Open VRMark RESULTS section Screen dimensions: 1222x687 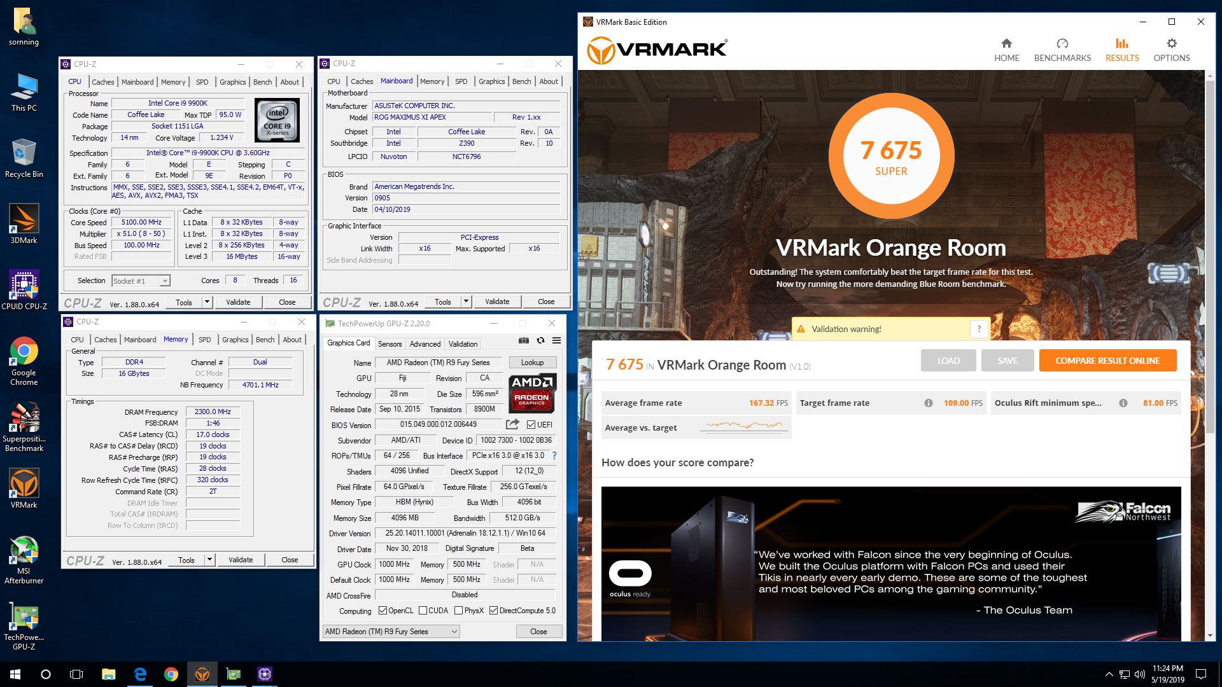(1122, 50)
